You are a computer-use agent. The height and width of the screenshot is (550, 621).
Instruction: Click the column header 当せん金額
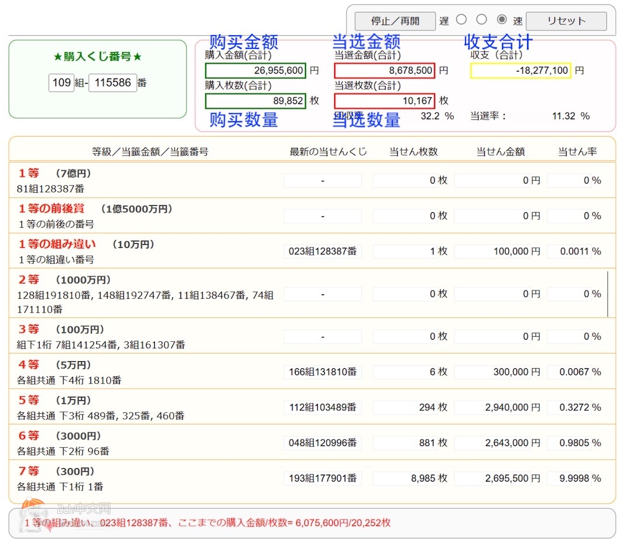point(501,152)
